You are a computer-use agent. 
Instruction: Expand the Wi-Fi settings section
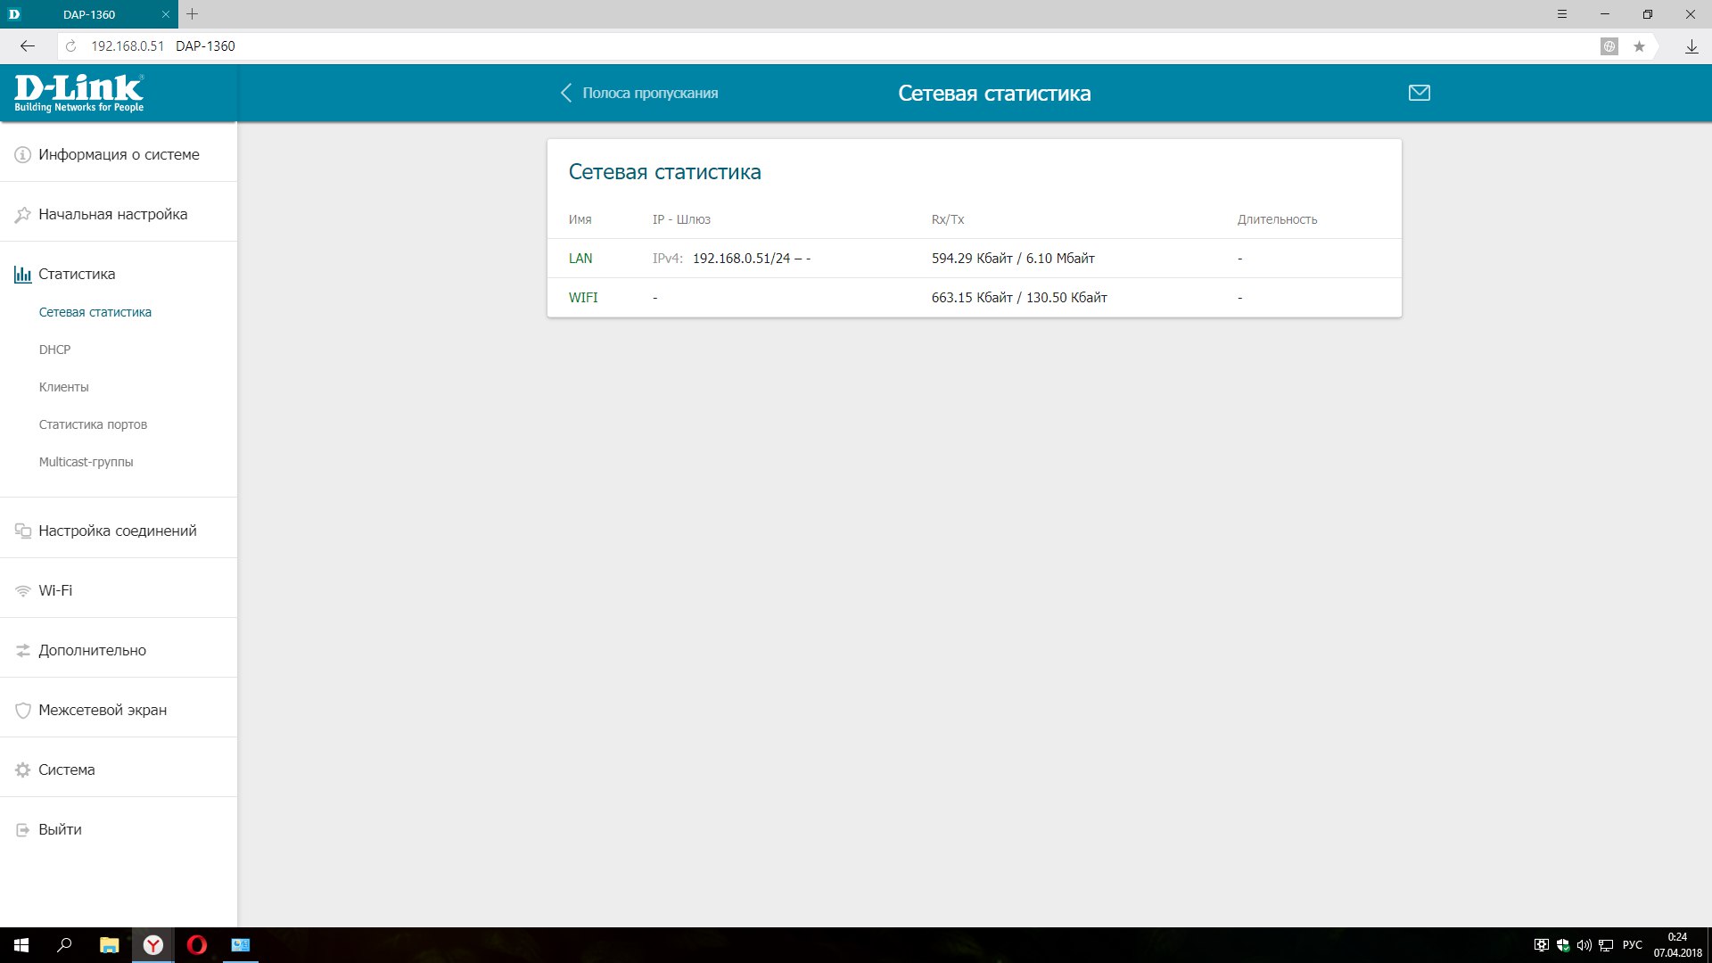click(55, 590)
